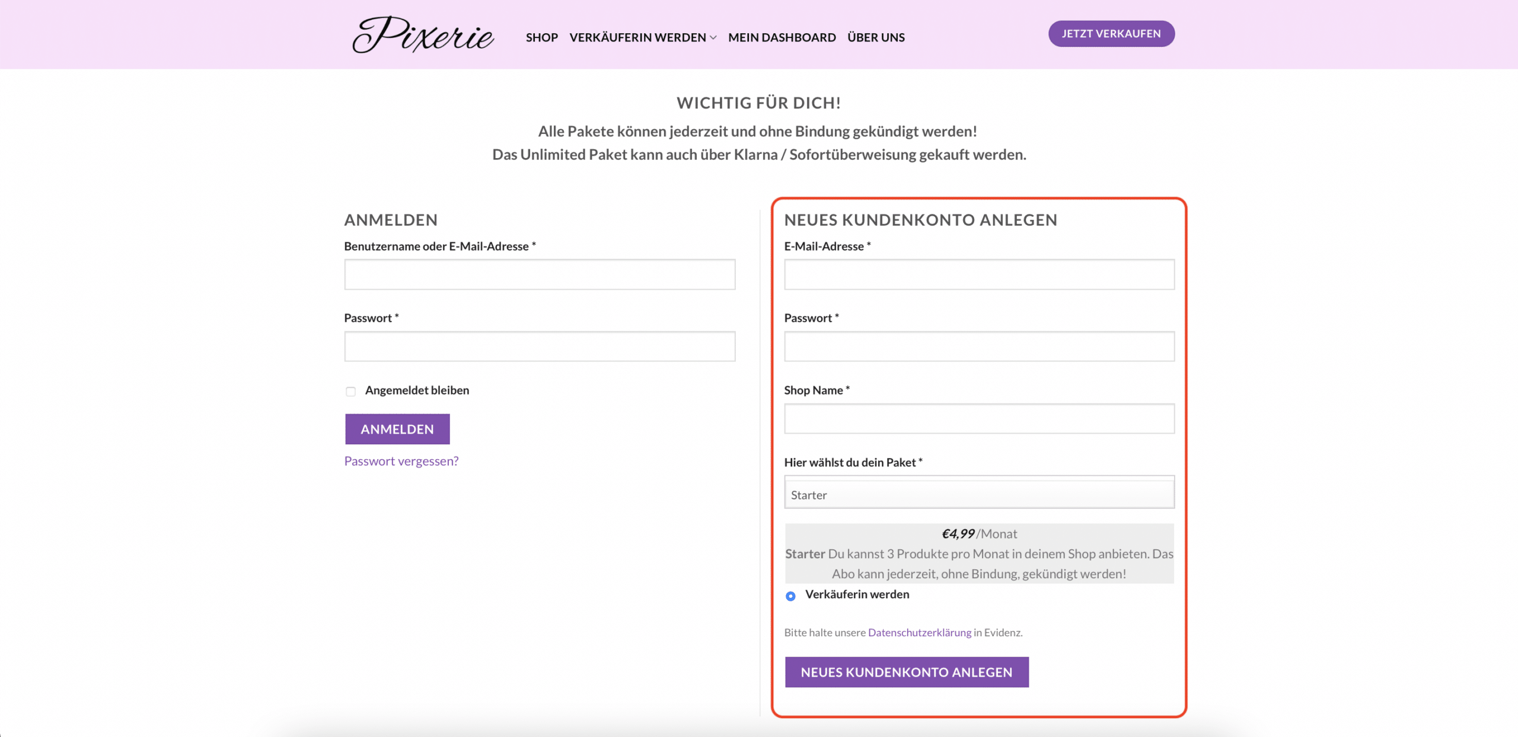Open the Über uns page
1518x737 pixels.
click(x=876, y=37)
